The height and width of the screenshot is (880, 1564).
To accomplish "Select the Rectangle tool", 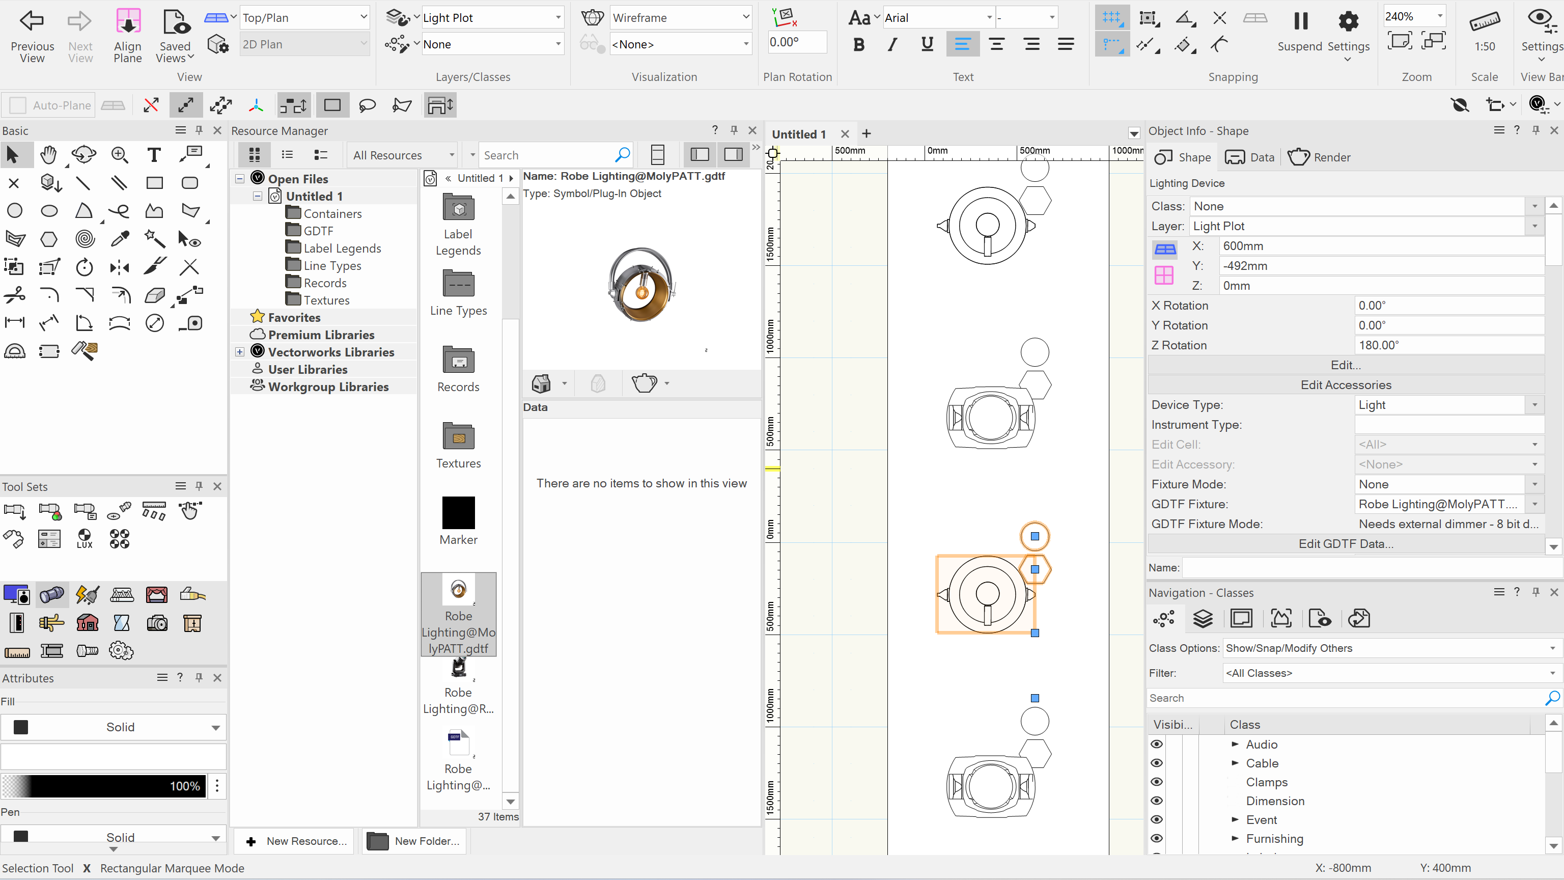I will pos(154,183).
